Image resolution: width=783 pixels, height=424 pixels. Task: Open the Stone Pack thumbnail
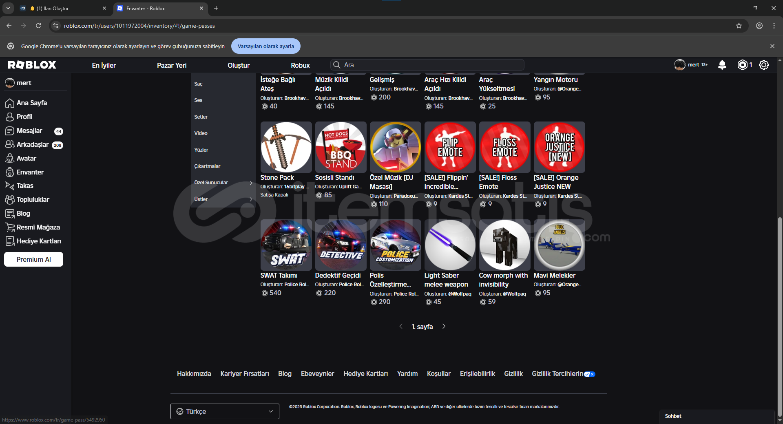286,147
